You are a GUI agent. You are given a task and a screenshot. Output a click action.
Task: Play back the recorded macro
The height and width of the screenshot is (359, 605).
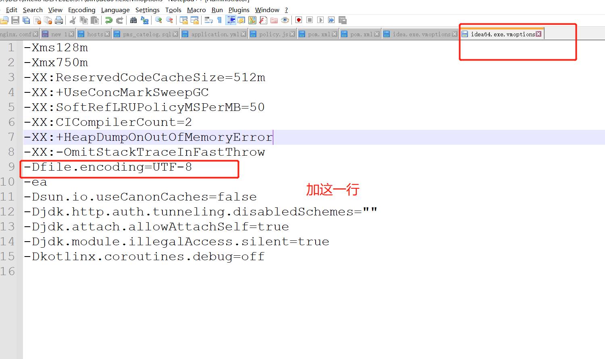[x=320, y=20]
